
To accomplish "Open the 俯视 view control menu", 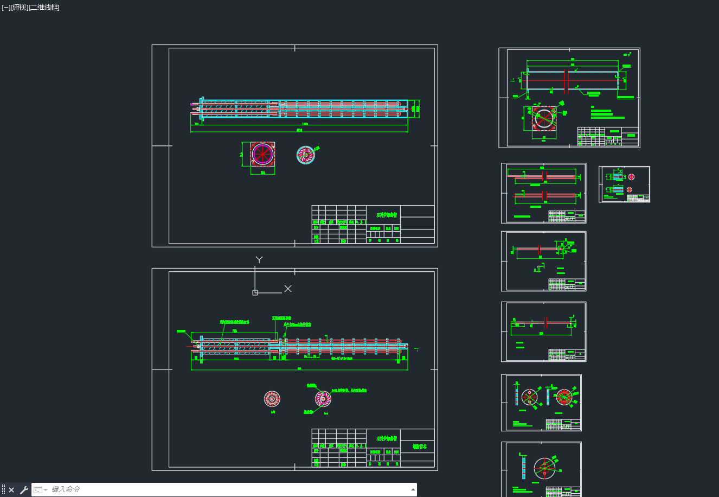I will pos(20,7).
